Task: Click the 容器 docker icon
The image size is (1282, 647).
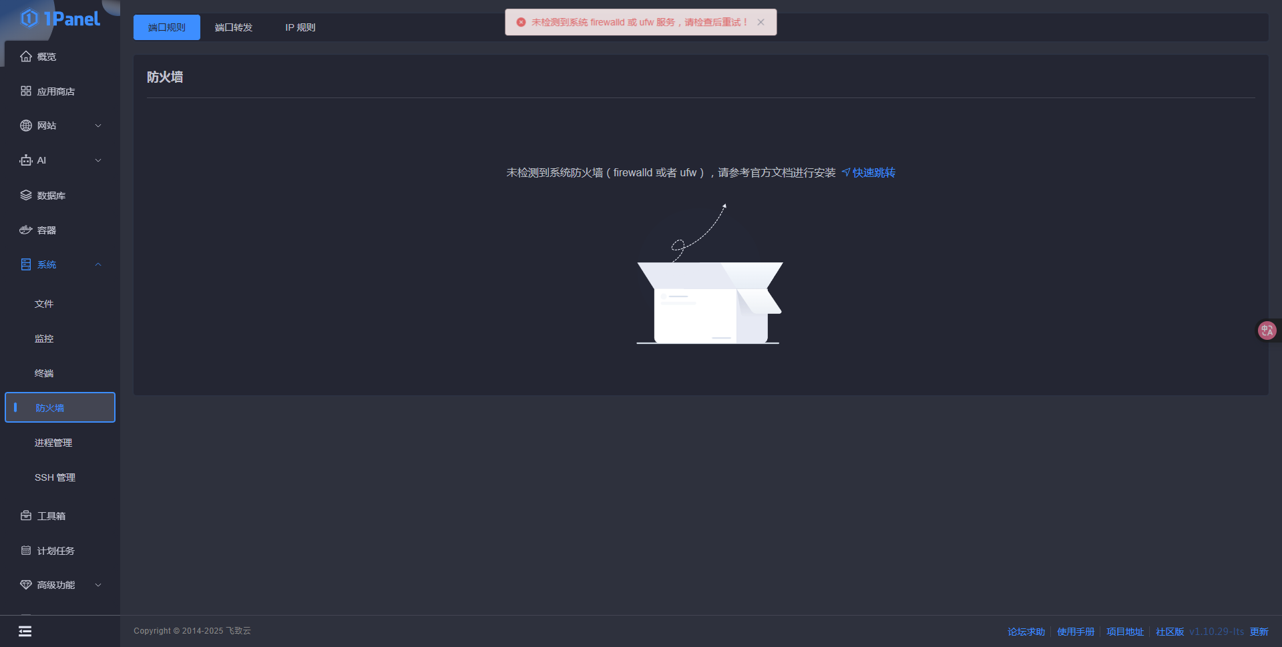Action: (x=26, y=230)
